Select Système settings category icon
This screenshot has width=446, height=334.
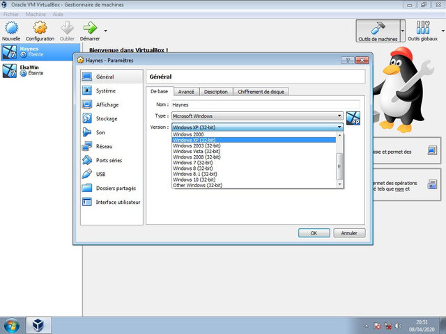point(86,90)
